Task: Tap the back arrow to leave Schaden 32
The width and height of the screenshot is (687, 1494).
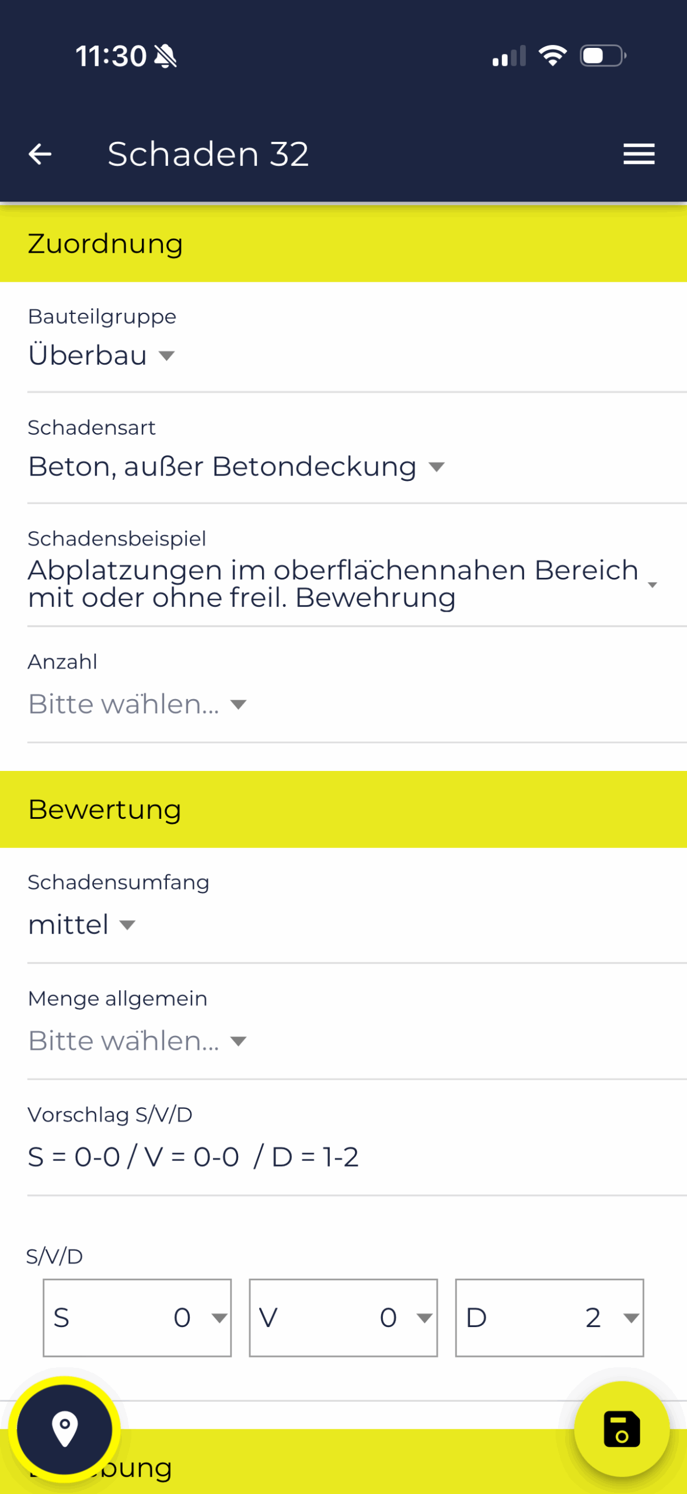Action: pos(40,154)
